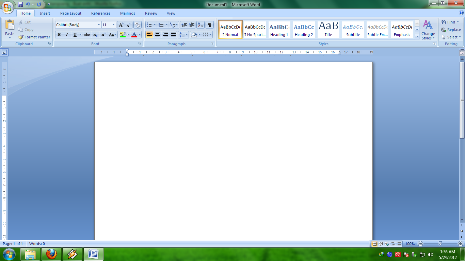Click the Format Painter icon
Image resolution: width=465 pixels, height=261 pixels.
20,37
